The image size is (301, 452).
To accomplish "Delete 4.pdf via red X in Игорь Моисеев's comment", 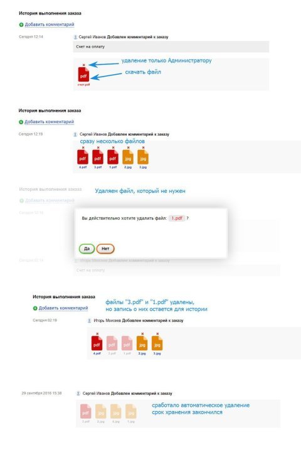I will point(97,334).
